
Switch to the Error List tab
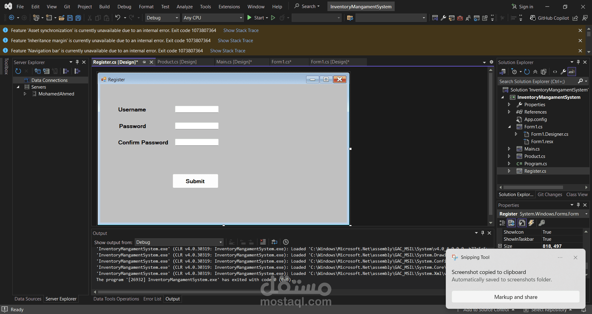pos(152,299)
